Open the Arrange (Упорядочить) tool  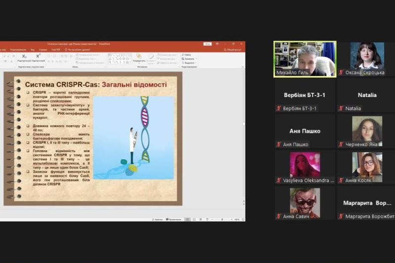tap(139, 58)
